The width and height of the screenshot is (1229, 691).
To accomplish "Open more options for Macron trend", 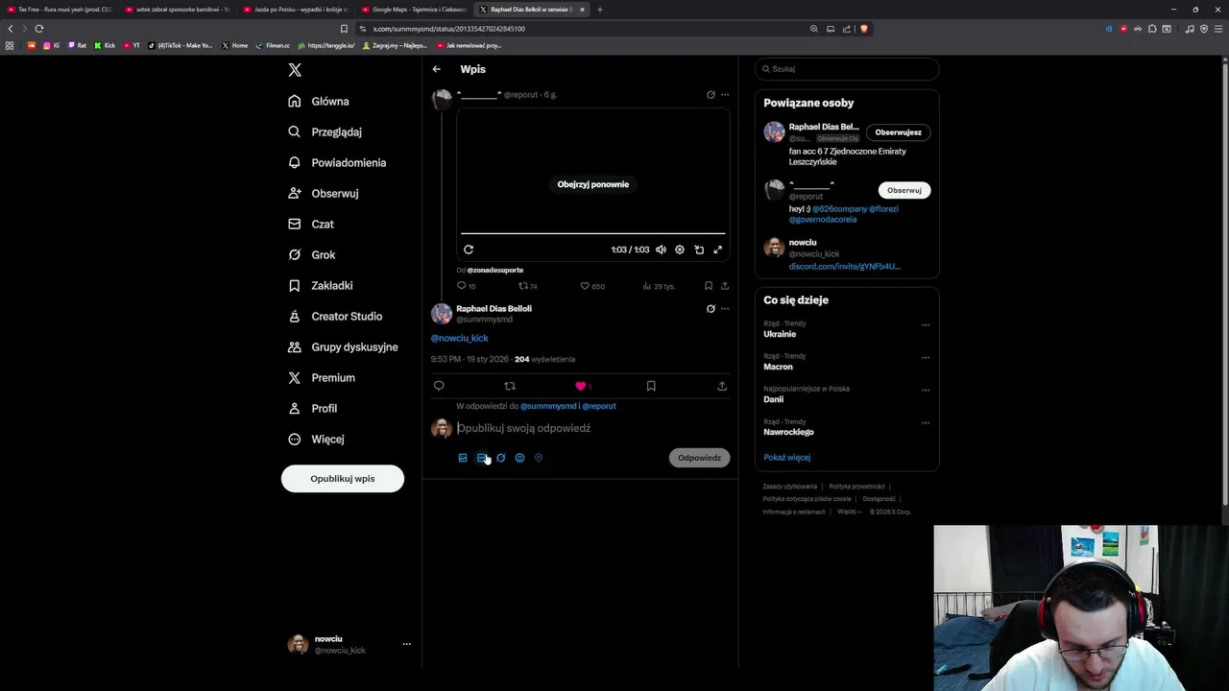I will pos(926,358).
